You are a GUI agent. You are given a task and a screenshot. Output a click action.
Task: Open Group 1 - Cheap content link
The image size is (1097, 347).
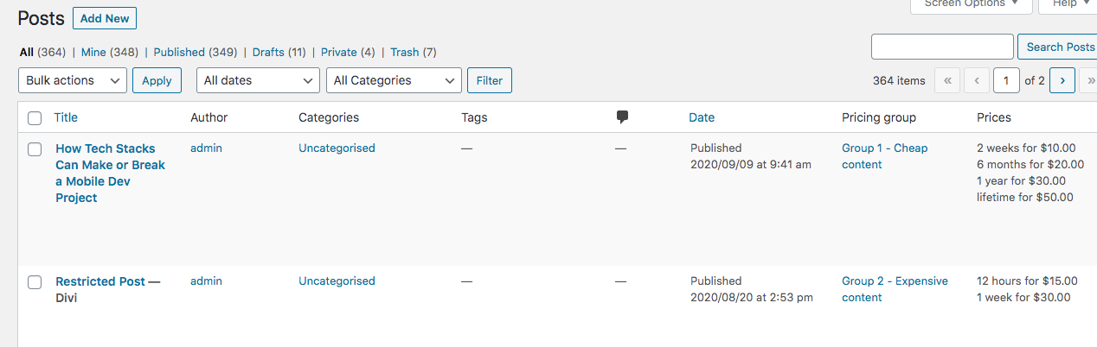pos(884,156)
